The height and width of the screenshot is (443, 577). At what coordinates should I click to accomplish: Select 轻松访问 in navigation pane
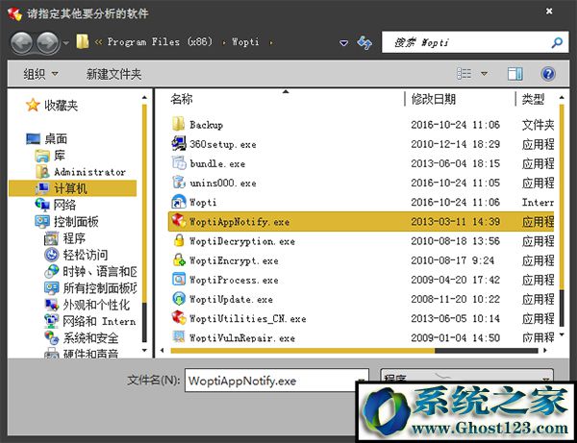(x=86, y=255)
